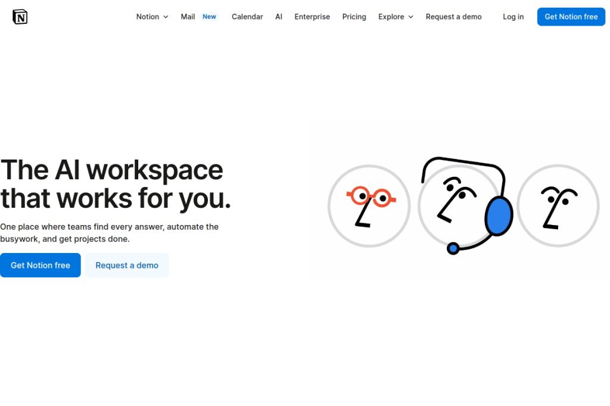This screenshot has height=406, width=610.
Task: Click the plain face without accessories
Action: (x=558, y=206)
